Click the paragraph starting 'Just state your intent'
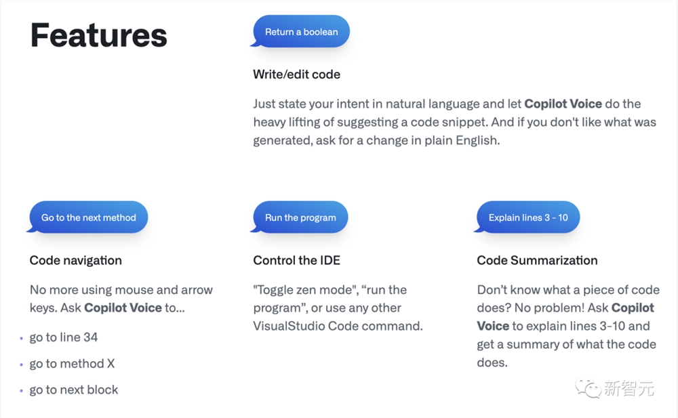The image size is (678, 418). [454, 122]
